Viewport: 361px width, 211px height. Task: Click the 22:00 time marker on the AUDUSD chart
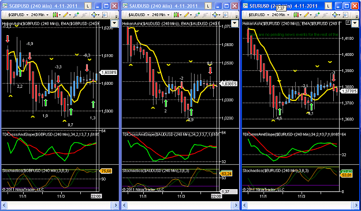[x=217, y=196]
